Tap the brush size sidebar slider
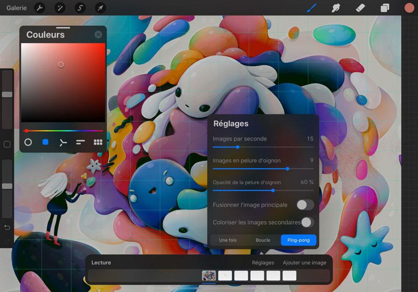Viewport: 418px width, 292px height. pyautogui.click(x=7, y=100)
